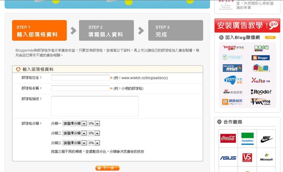Click the 下一步 next button
Viewport: 283px width, 172px height.
coord(108,168)
